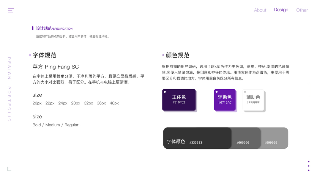Select the #6716AC auxiliary color swatch
The image size is (317, 178).
click(225, 100)
